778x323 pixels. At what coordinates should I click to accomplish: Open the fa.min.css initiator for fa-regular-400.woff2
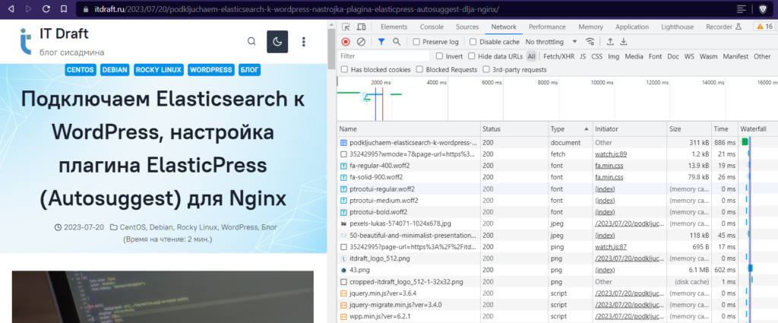pos(609,166)
